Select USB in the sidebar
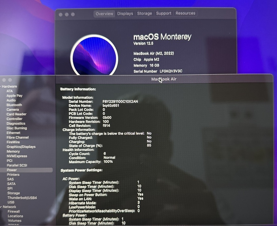 pos(11,202)
